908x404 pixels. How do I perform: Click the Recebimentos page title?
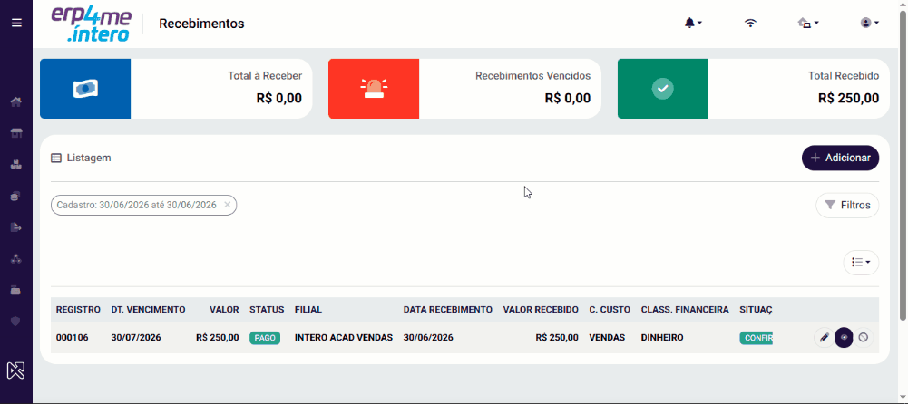[201, 24]
